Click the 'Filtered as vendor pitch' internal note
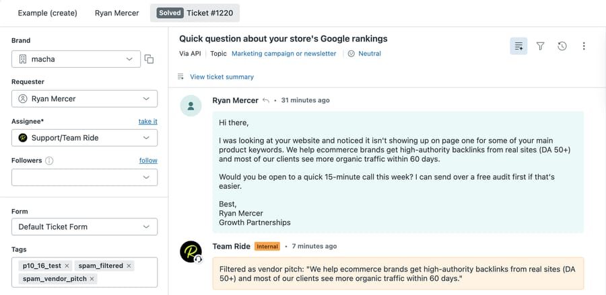This screenshot has height=295, width=606. click(x=398, y=273)
